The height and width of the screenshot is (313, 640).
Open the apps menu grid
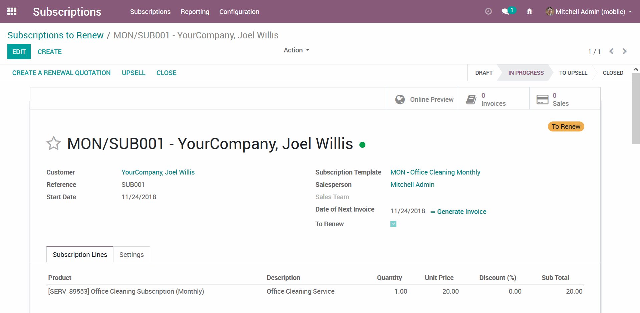(x=12, y=11)
